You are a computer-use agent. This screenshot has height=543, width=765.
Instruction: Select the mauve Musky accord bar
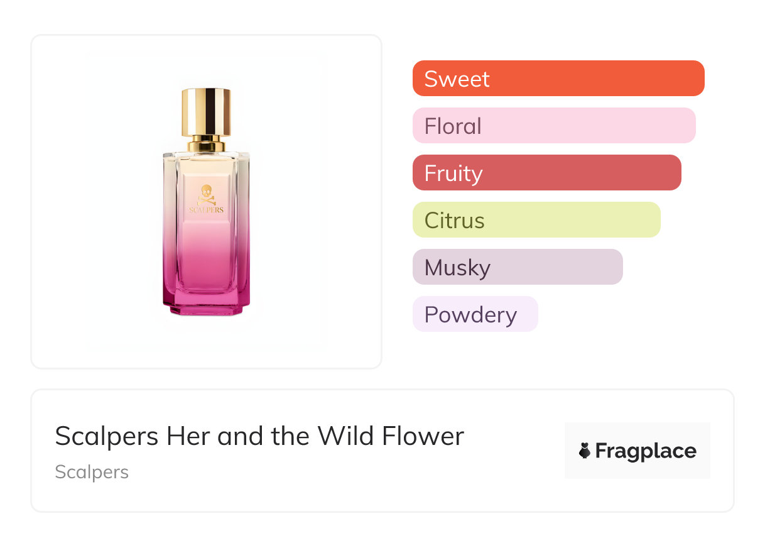click(518, 267)
